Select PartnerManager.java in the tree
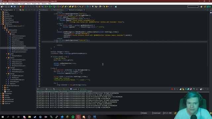This screenshot has height=119, width=212. (x=18, y=72)
